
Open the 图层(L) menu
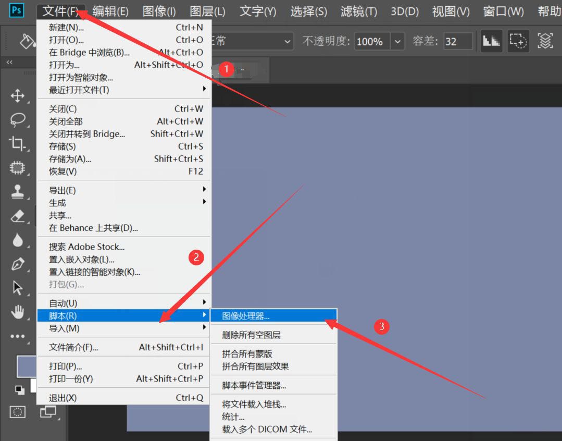click(x=207, y=11)
